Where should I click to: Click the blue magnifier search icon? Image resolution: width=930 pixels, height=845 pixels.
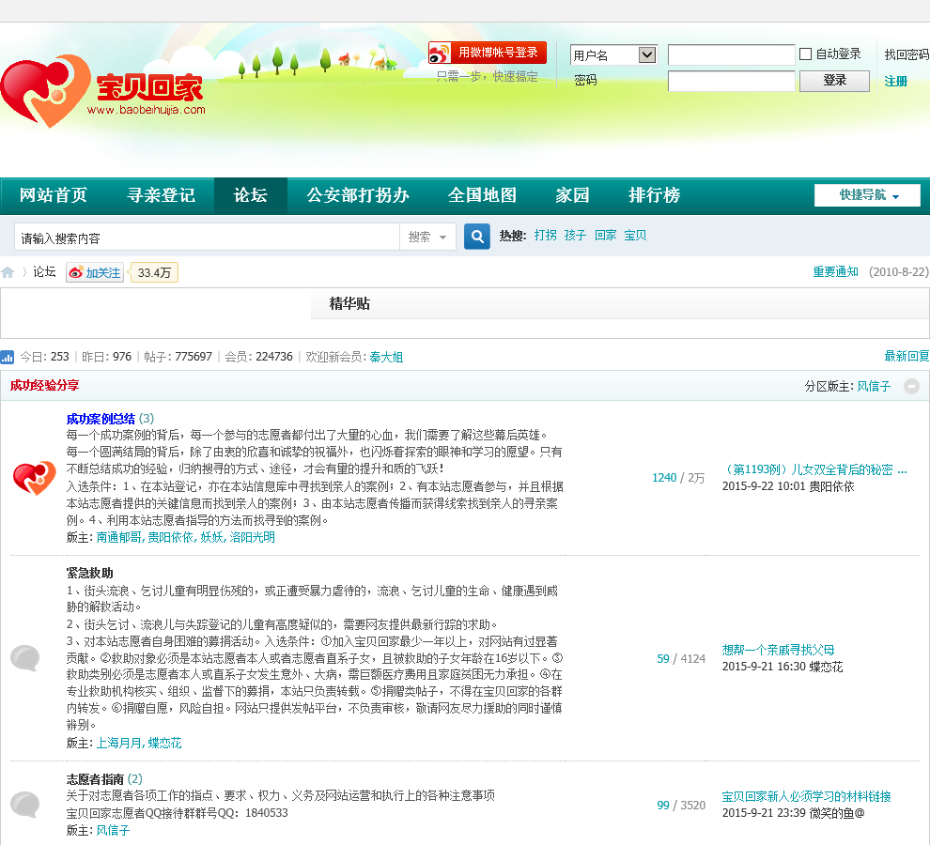point(477,237)
